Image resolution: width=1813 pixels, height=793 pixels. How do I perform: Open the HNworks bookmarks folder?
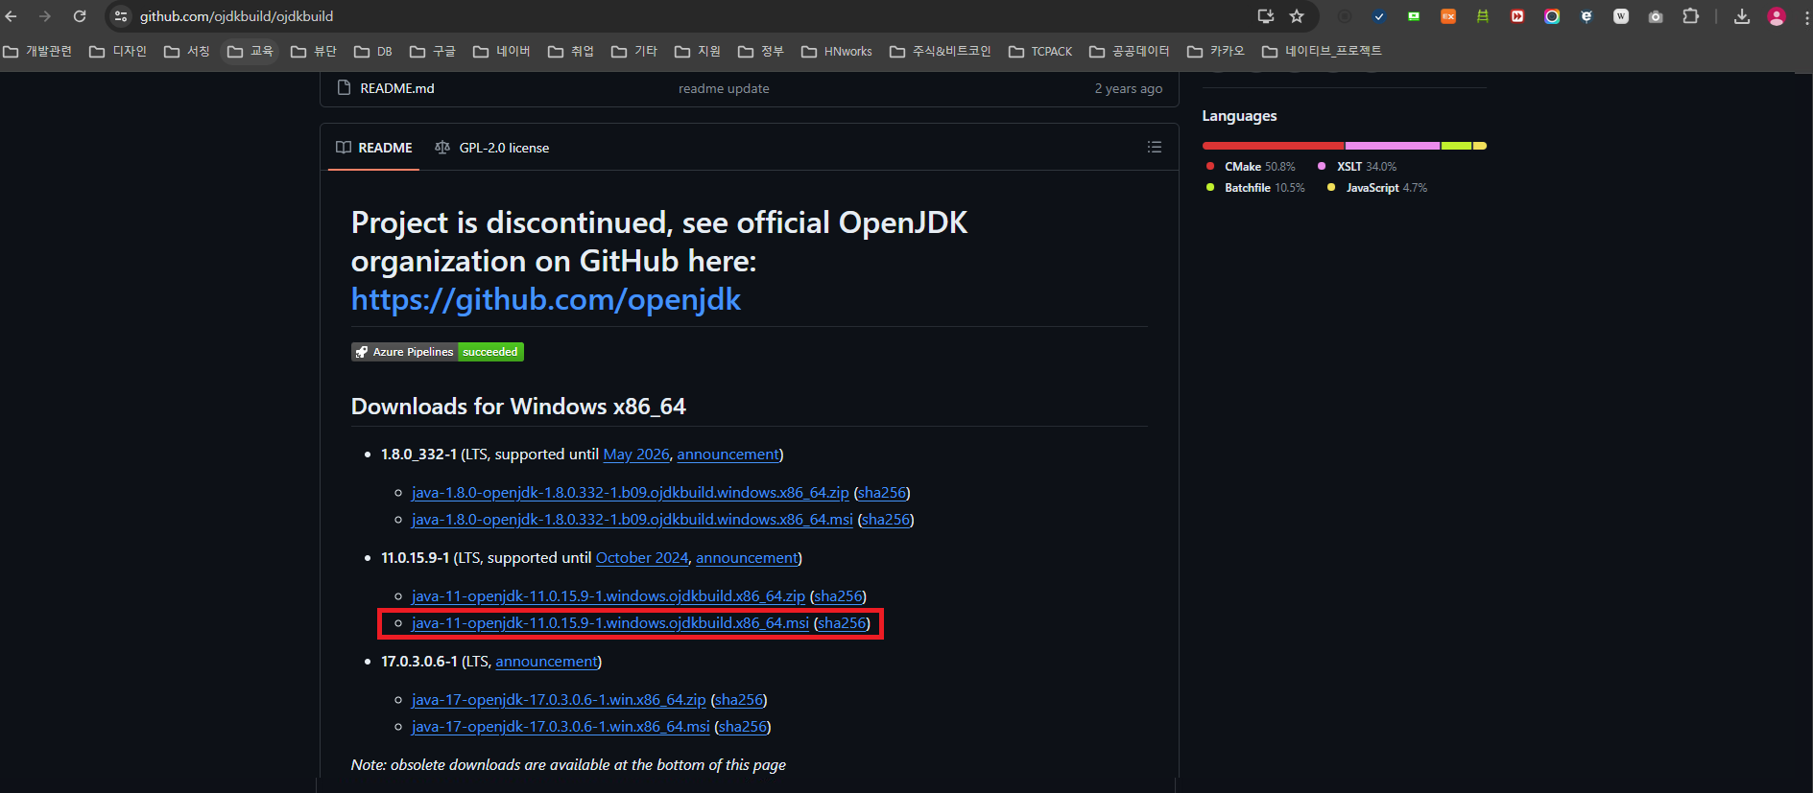837,51
